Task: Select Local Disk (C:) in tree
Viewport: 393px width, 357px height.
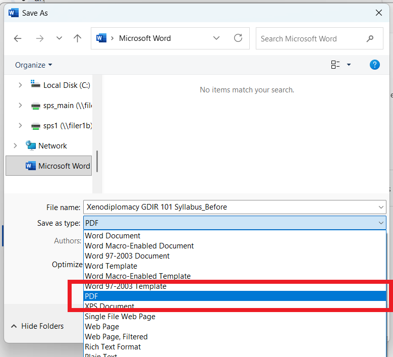Action: click(67, 85)
